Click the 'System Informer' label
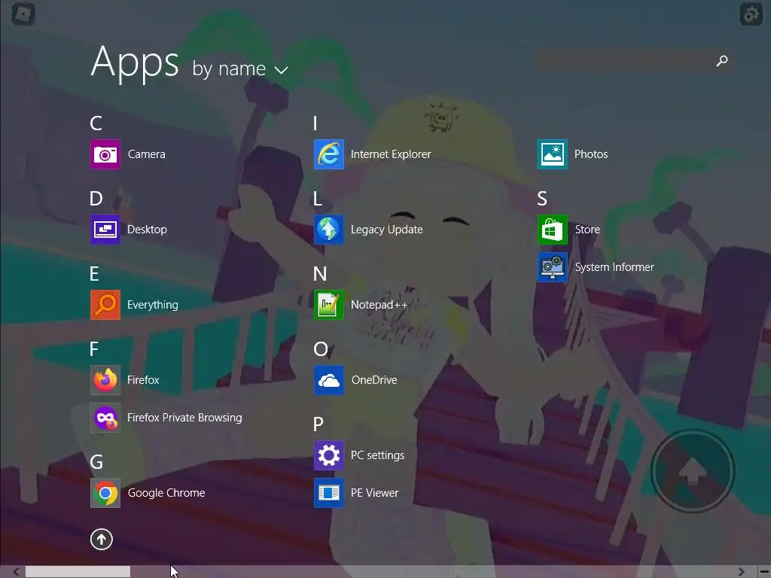771x578 pixels. coord(614,267)
